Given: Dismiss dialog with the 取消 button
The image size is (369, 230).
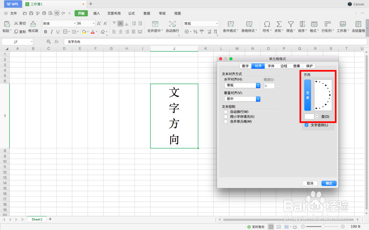Looking at the screenshot, I should click(310, 183).
